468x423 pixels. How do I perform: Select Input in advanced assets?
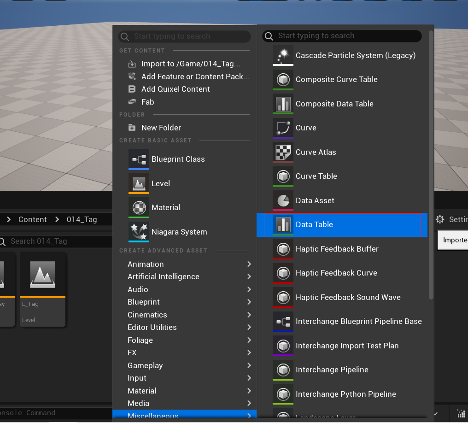pos(184,378)
